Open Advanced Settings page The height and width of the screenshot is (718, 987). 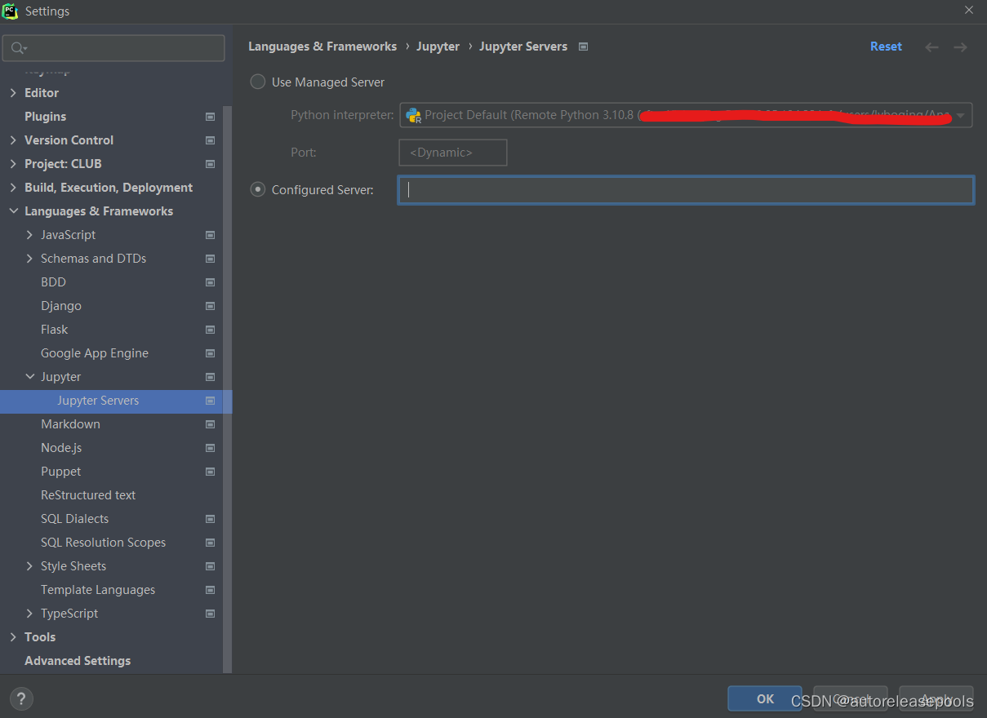[78, 661]
